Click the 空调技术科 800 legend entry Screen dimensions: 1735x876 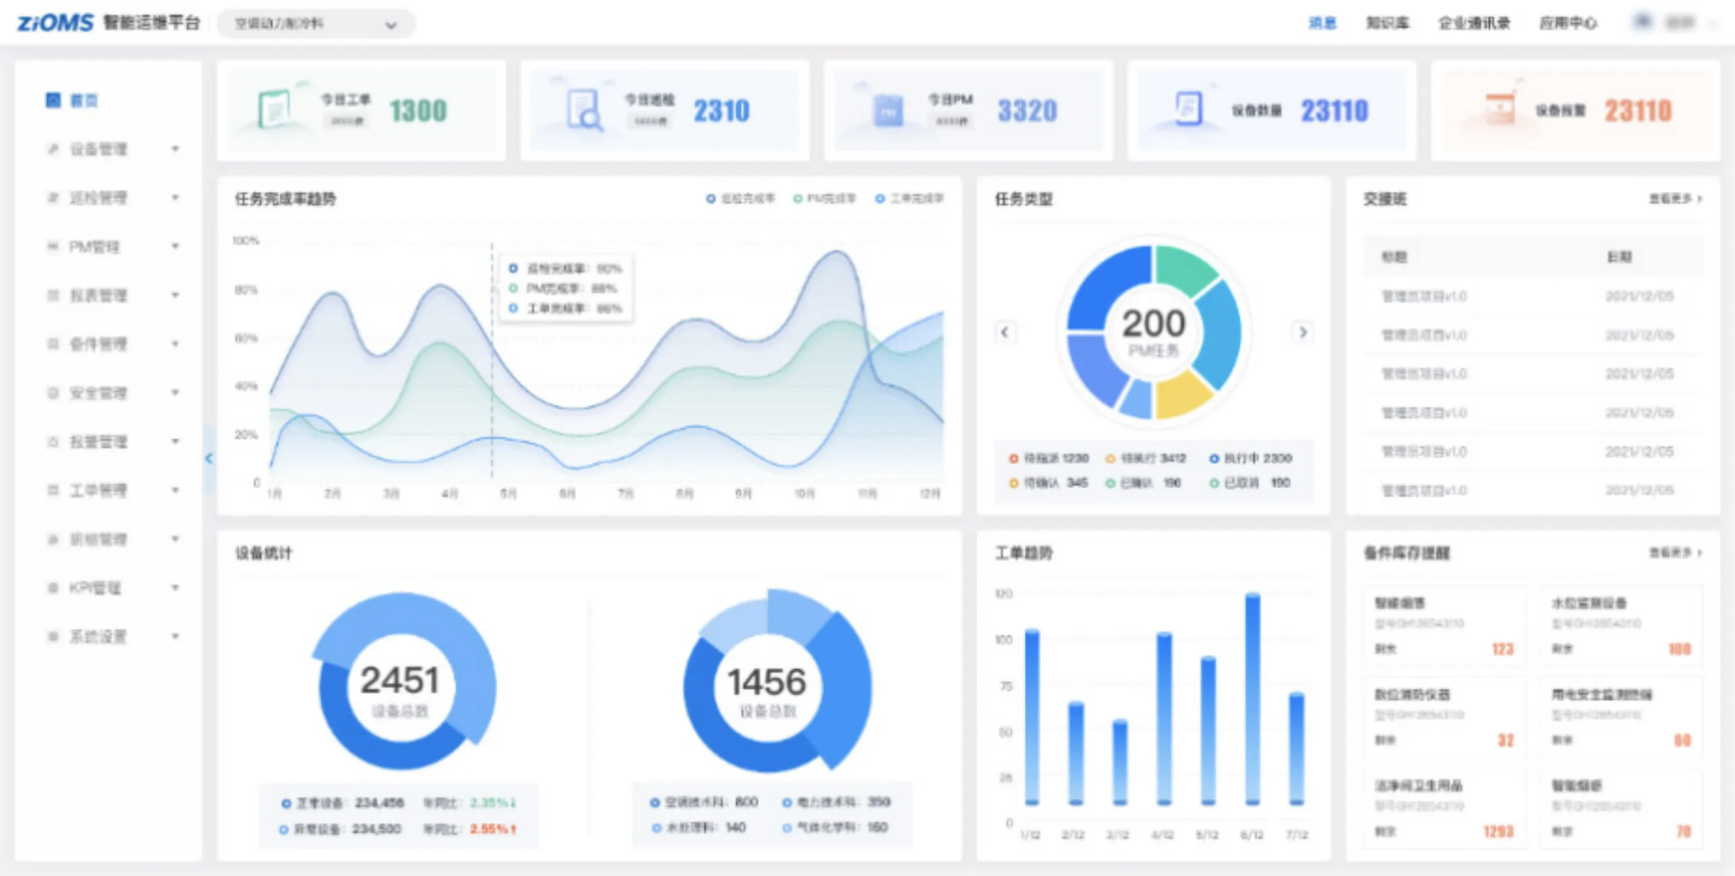pyautogui.click(x=703, y=803)
